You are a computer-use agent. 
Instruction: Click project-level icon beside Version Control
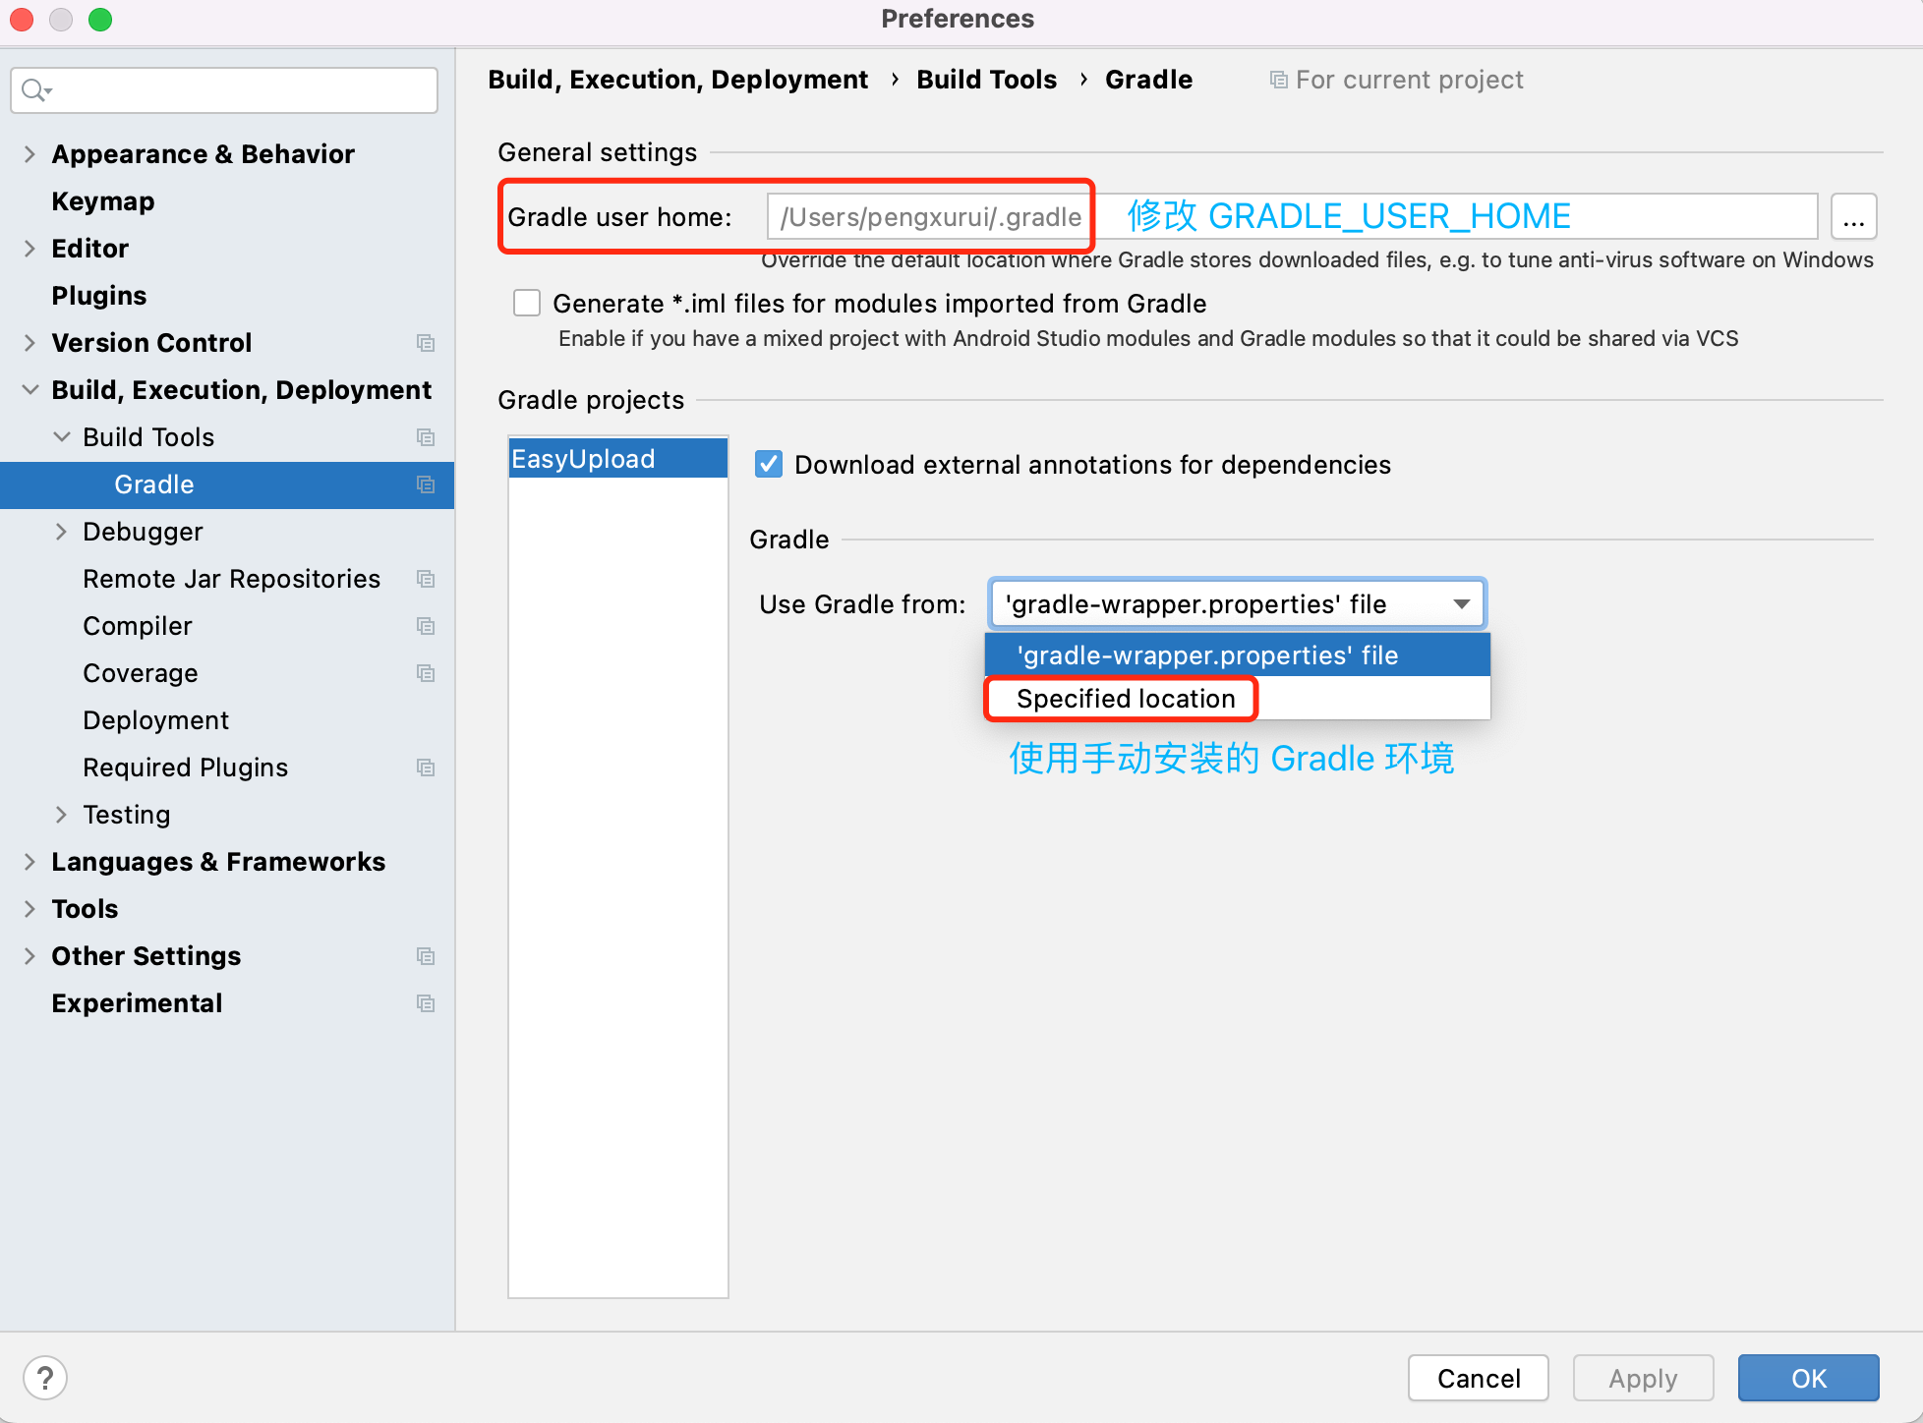pos(426,343)
